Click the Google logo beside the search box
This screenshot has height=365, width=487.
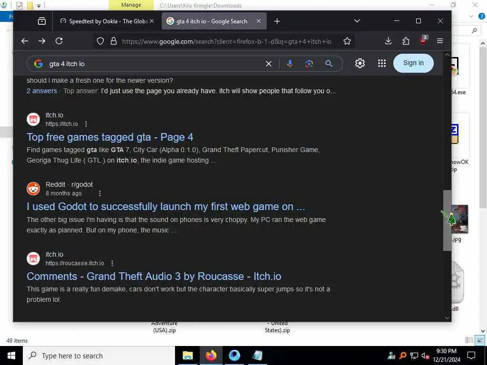click(x=39, y=64)
